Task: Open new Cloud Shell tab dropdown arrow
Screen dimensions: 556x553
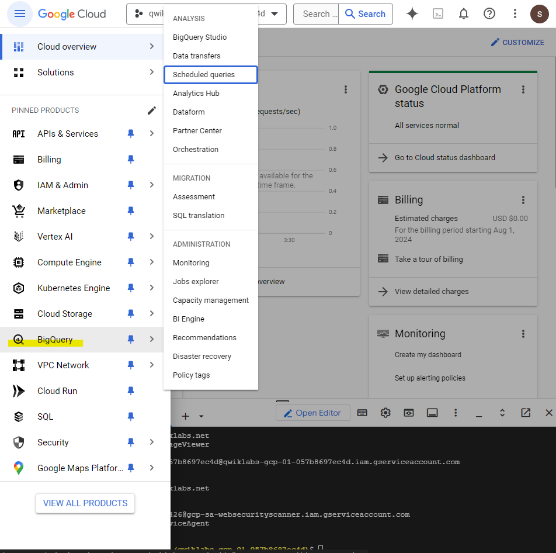Action: coord(201,416)
